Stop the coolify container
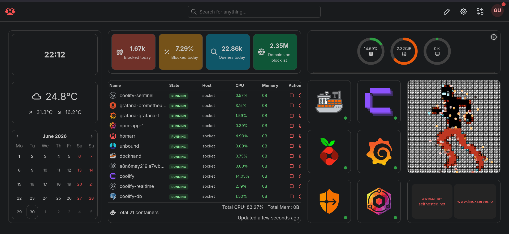509x234 pixels. pos(292,176)
